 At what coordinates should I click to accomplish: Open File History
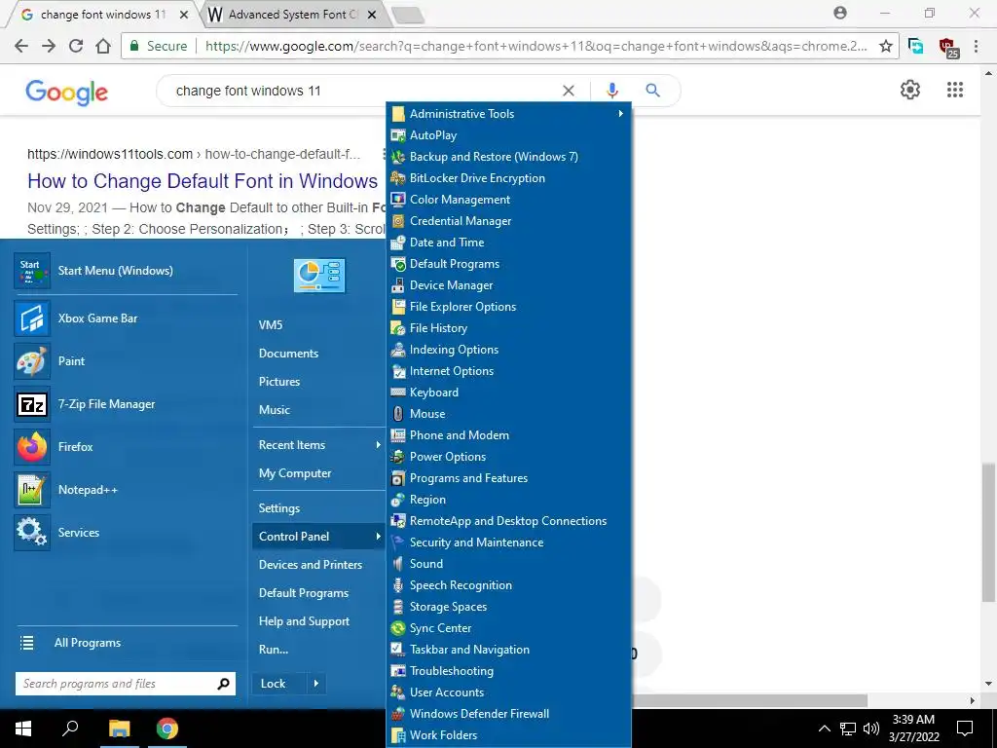508,328
